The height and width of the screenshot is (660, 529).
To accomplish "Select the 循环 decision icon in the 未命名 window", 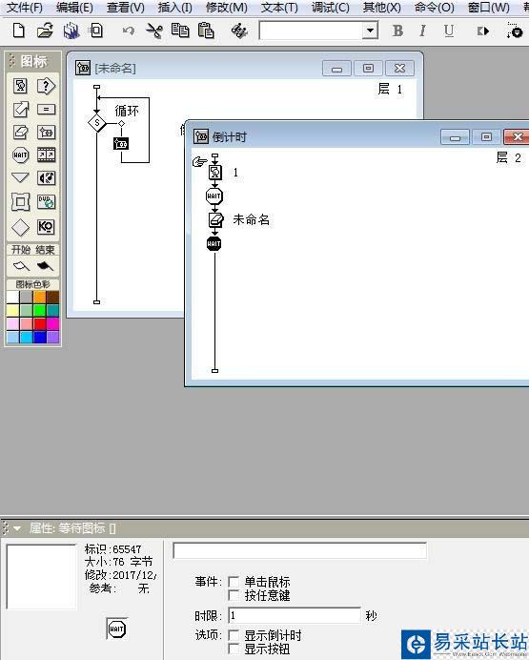I will point(97,123).
